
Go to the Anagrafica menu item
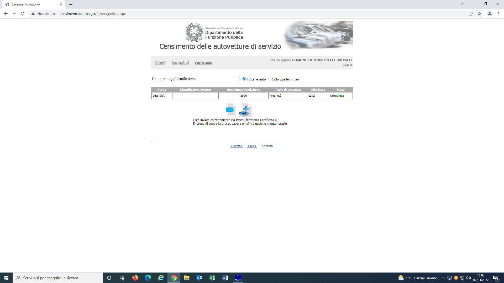(x=180, y=63)
